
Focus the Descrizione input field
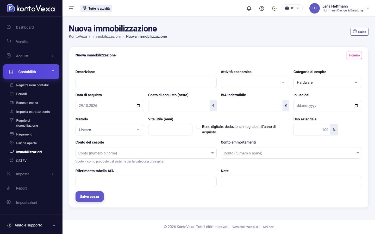[x=146, y=82]
